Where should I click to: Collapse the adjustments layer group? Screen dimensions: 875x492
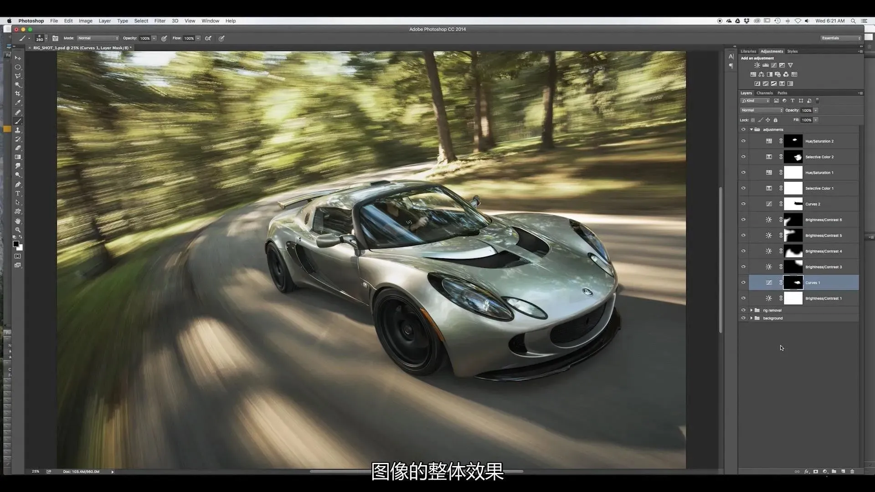click(x=751, y=130)
